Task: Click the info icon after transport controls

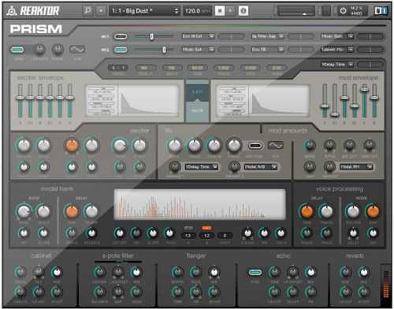Action: click(243, 11)
